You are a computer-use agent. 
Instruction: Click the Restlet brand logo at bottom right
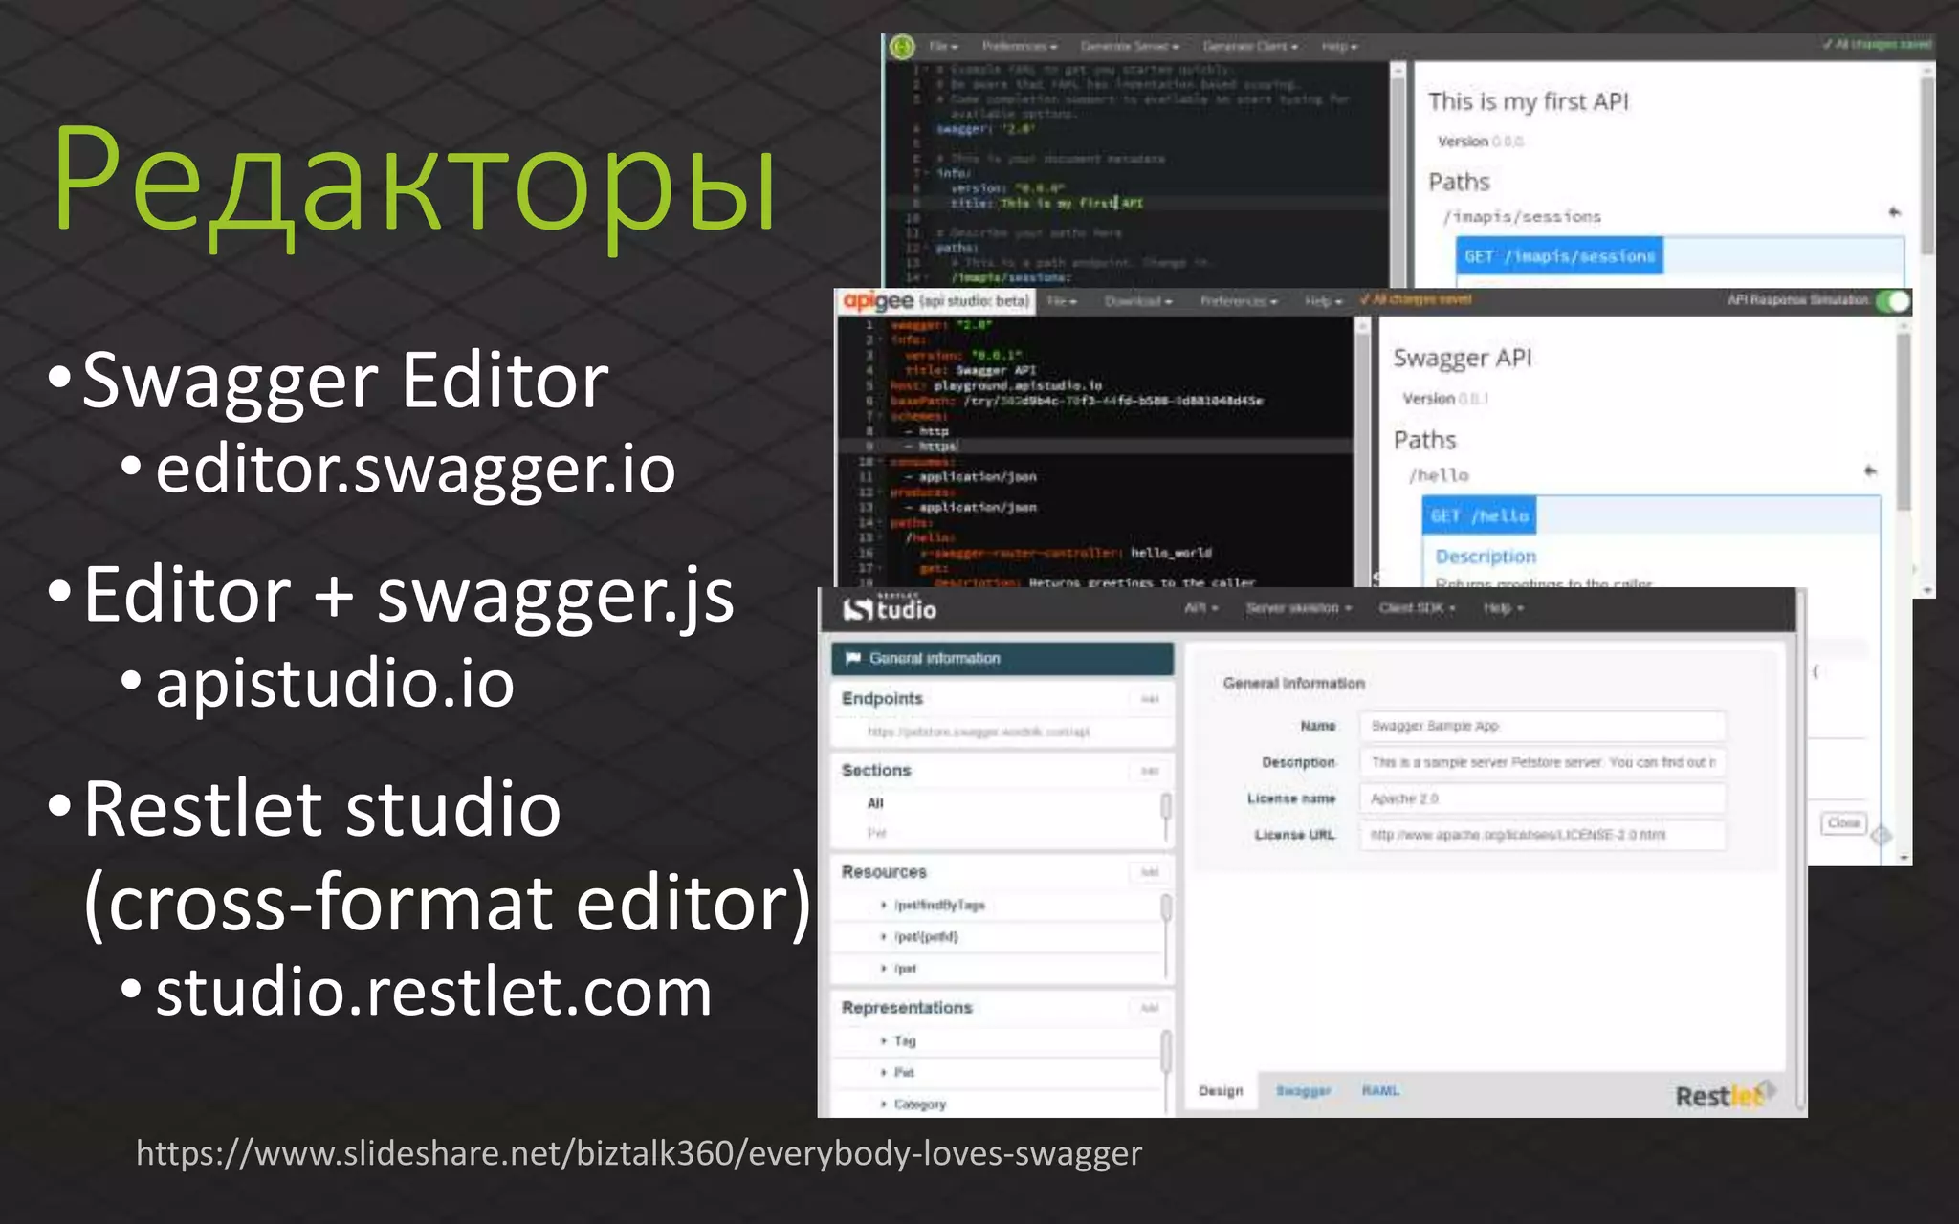(x=1725, y=1095)
